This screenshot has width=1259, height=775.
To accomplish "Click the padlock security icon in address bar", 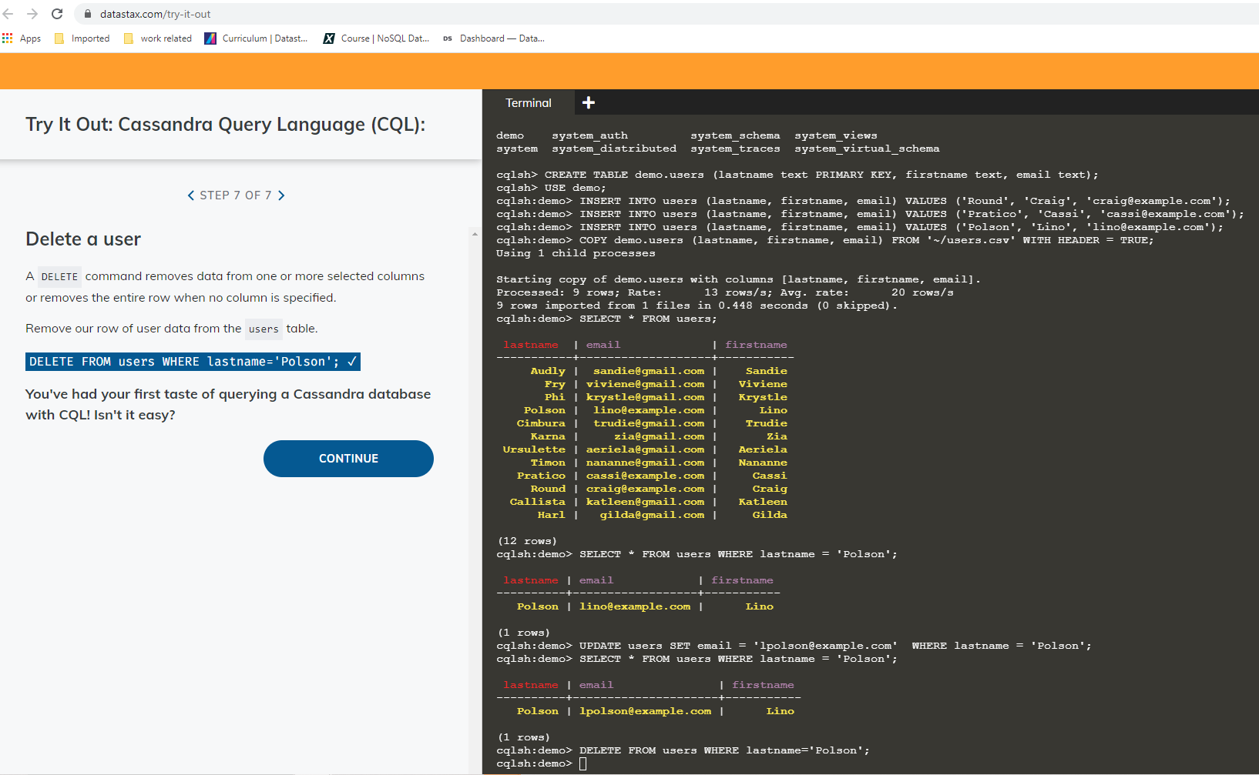I will (x=87, y=13).
